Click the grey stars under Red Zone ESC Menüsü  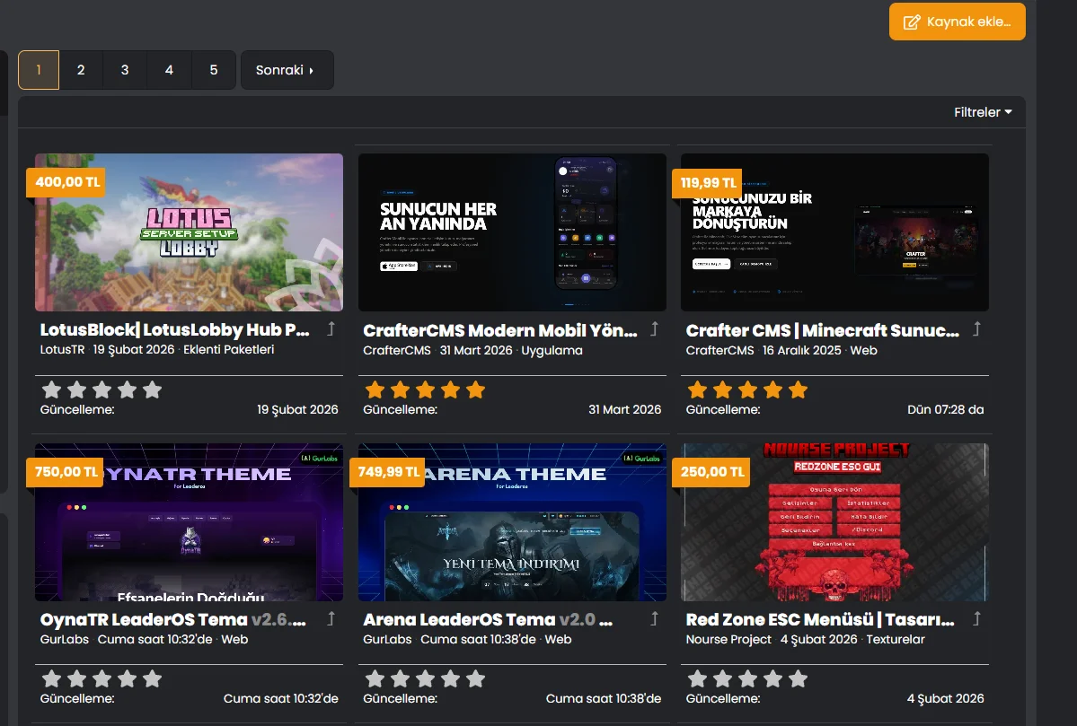747,678
